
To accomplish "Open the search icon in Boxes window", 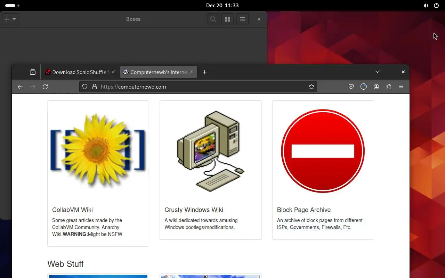I will pos(213,19).
